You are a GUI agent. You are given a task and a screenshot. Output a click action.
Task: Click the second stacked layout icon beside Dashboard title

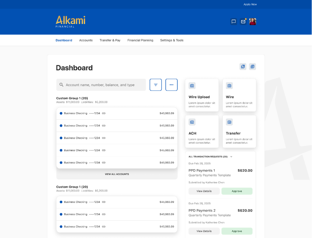point(252,67)
